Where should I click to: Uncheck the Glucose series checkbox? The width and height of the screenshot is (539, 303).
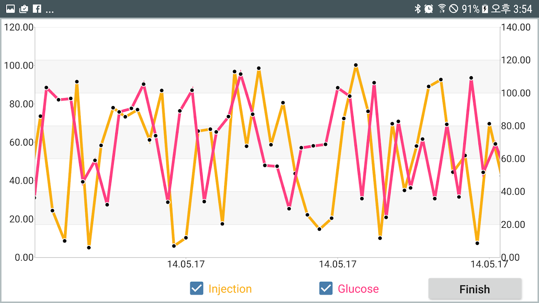click(x=326, y=289)
